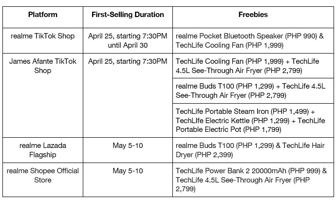Click the Platform column header
336x201 pixels.
(43, 15)
